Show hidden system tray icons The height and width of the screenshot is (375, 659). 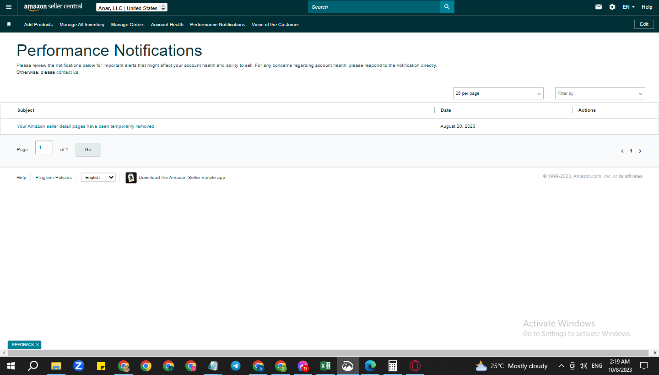tap(562, 366)
